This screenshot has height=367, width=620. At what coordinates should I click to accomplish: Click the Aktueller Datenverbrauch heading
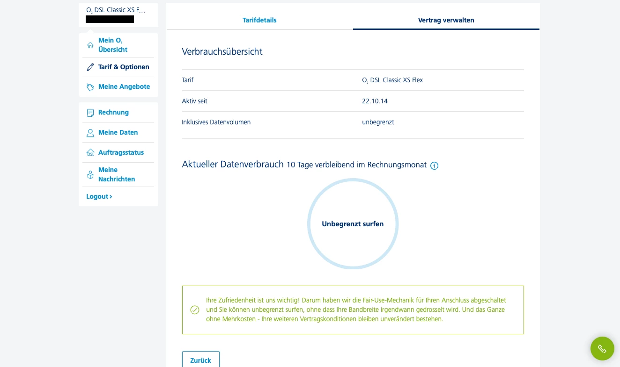coord(233,165)
